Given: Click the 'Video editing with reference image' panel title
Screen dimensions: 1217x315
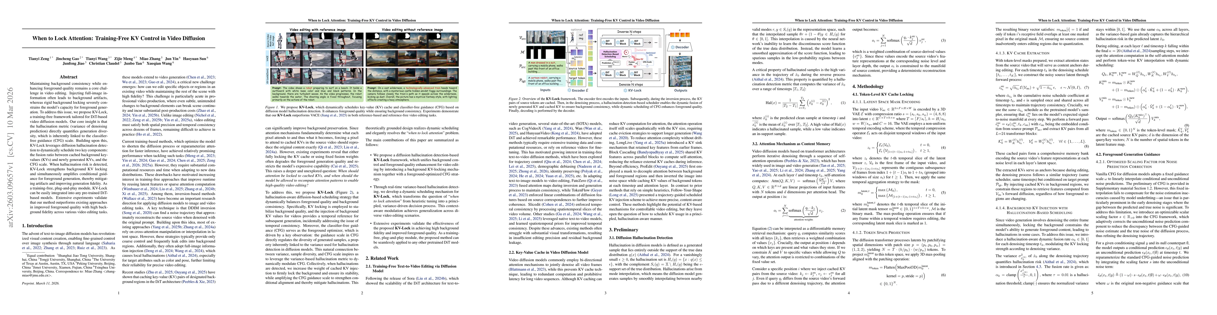Looking at the screenshot, I should click(317, 30).
